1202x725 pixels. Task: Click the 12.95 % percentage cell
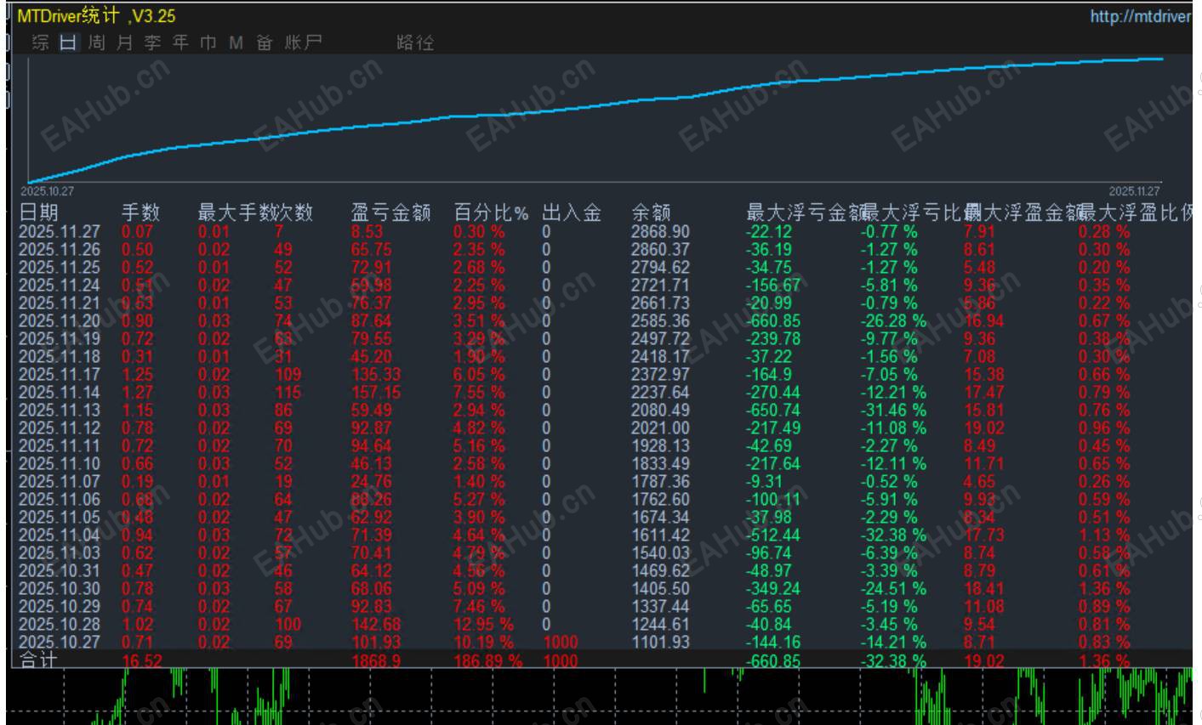(x=484, y=625)
